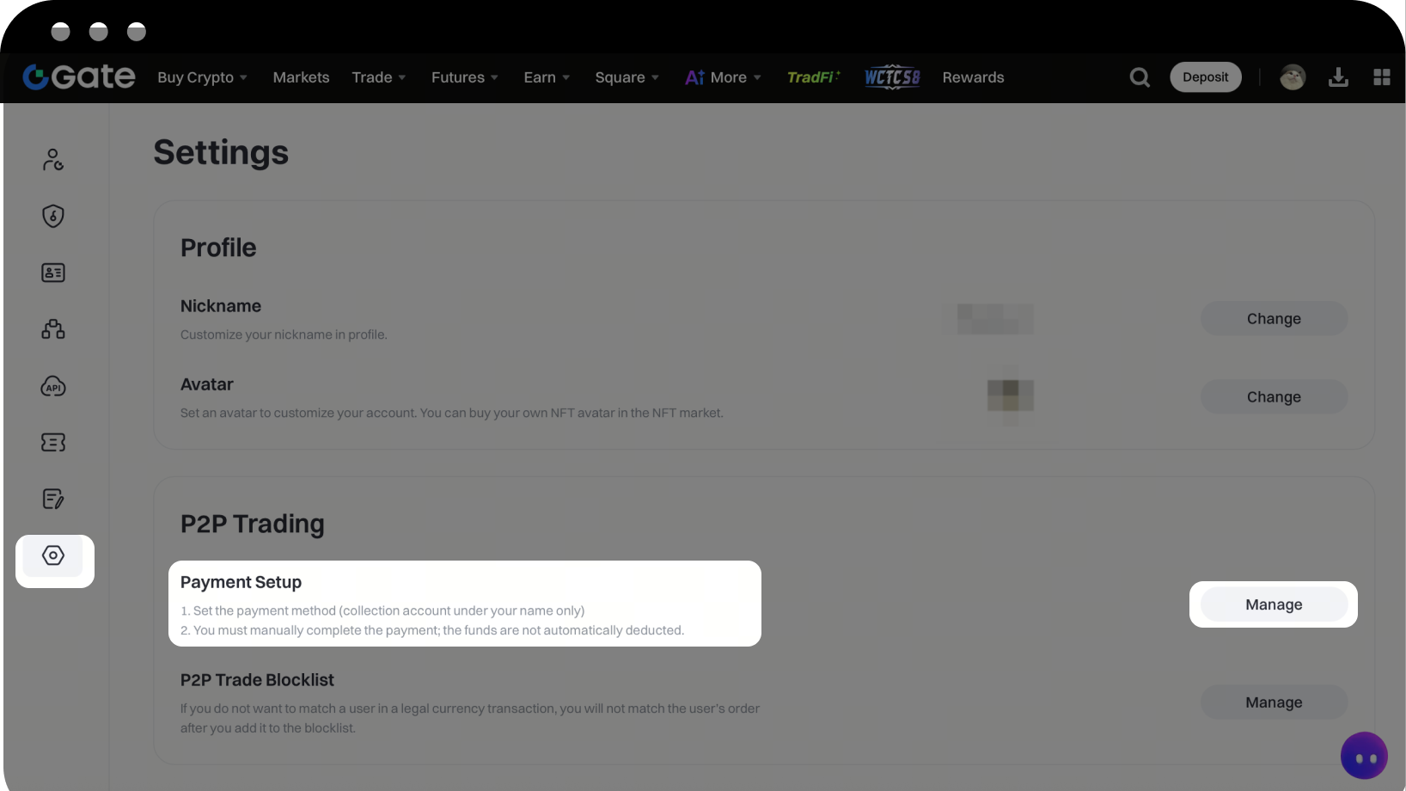Expand the Buy Crypto dropdown
Screen dimensions: 1406x791
tap(202, 77)
